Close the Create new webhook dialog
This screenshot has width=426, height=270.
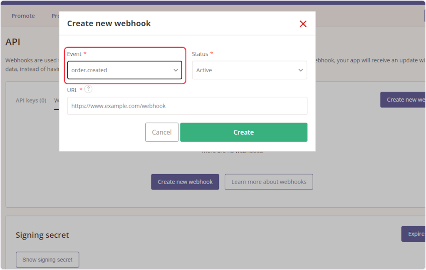pos(303,24)
